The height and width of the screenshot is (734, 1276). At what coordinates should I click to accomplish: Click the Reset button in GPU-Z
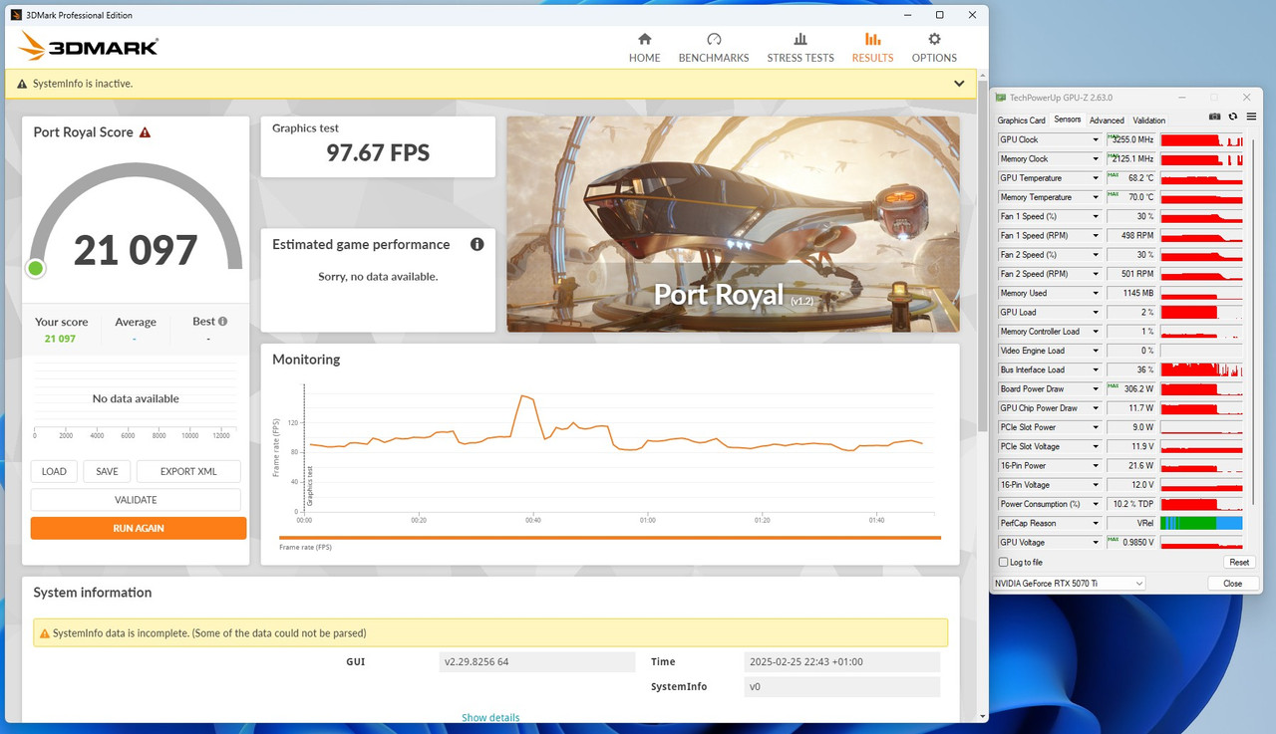pyautogui.click(x=1239, y=563)
